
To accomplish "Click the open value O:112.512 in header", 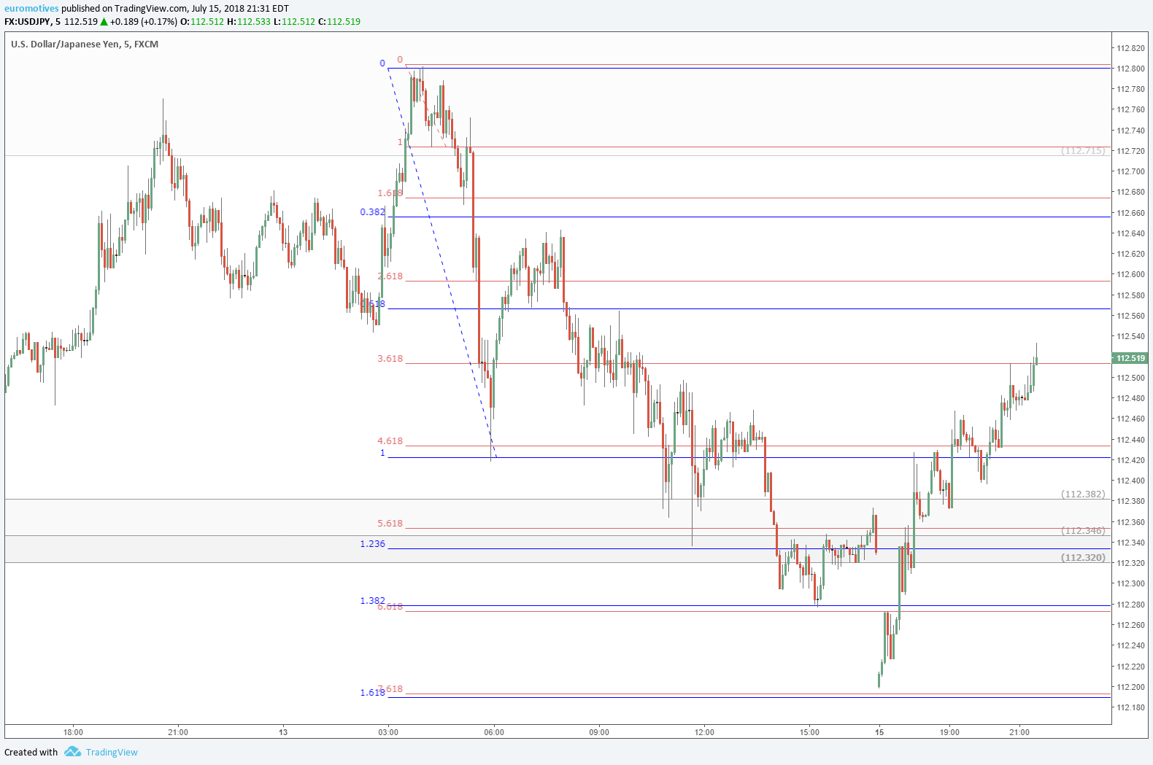I will click(202, 22).
